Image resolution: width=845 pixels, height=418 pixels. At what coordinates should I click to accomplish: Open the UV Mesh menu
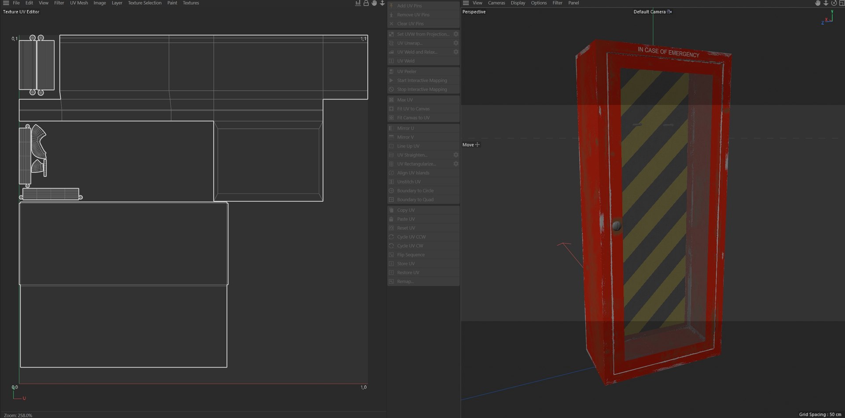[79, 3]
